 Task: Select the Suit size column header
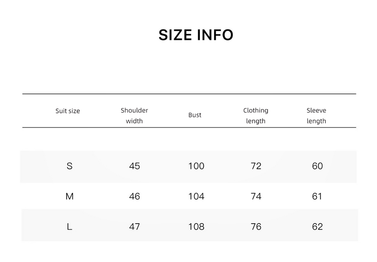coord(67,111)
